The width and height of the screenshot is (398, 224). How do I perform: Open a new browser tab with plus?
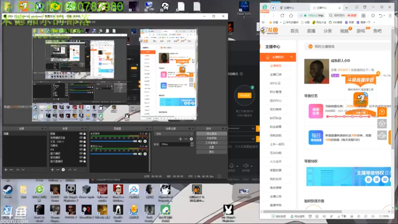point(346,7)
